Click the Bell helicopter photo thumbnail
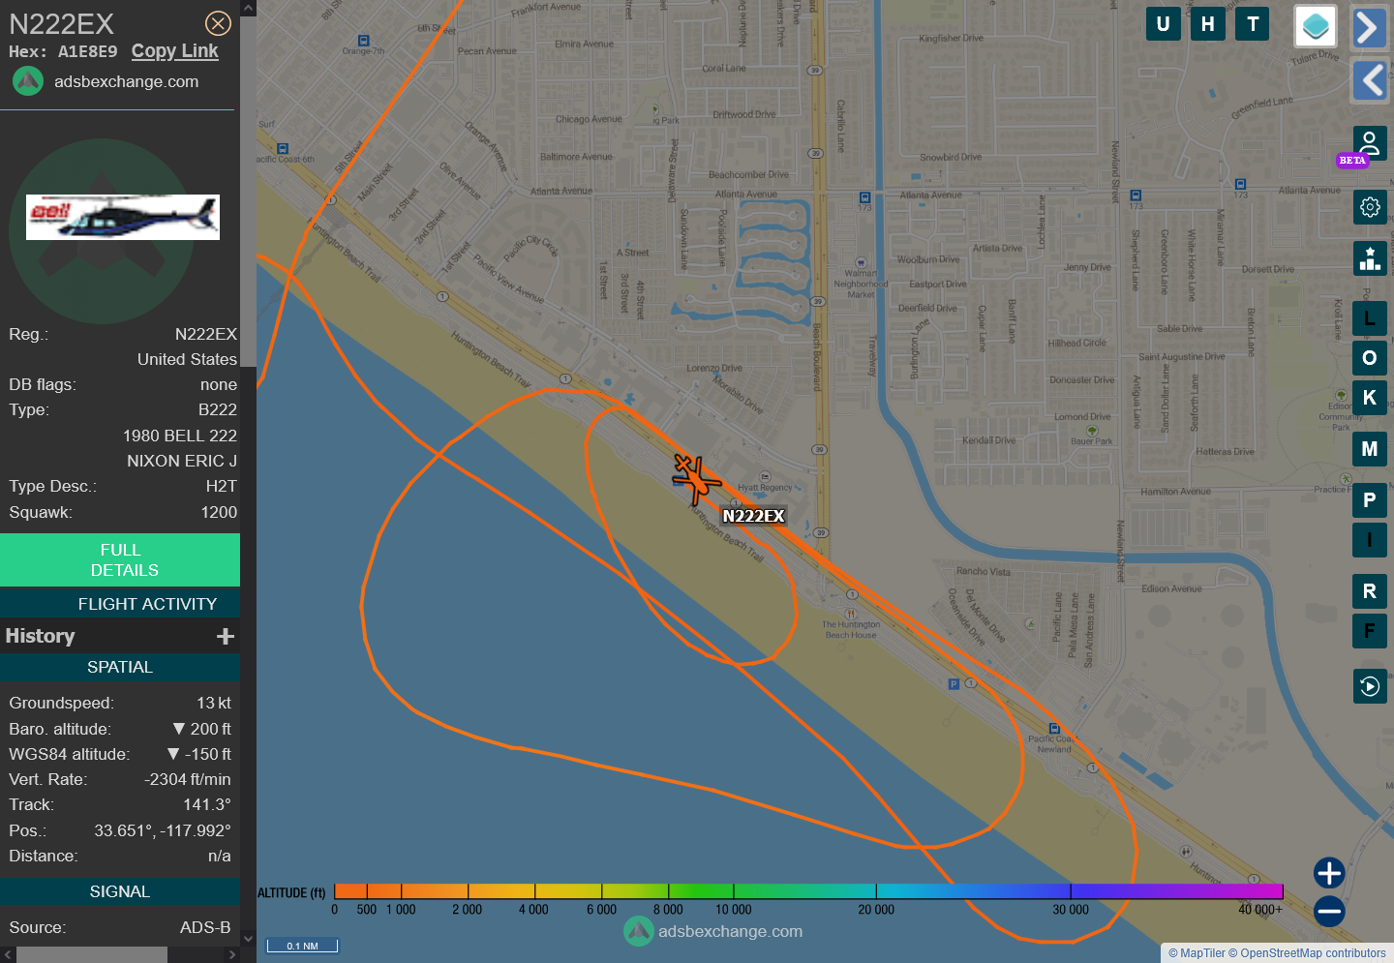This screenshot has width=1394, height=963. point(123,217)
